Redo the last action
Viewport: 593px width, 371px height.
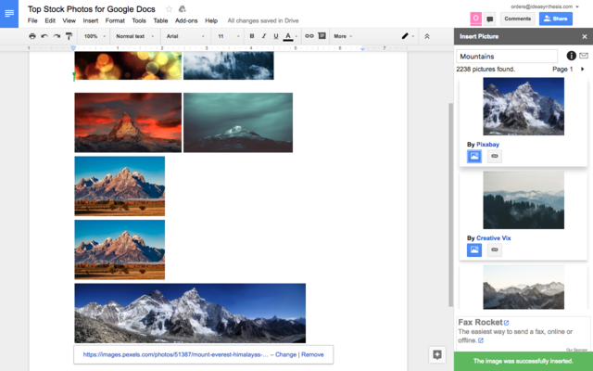tap(57, 36)
